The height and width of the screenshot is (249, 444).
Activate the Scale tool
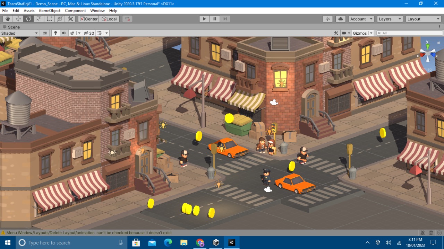point(39,19)
